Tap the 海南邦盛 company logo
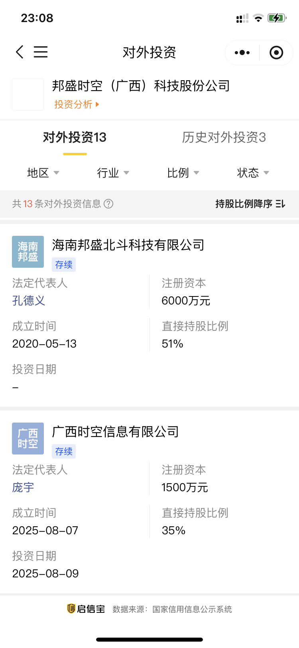The image size is (299, 648). pyautogui.click(x=28, y=252)
